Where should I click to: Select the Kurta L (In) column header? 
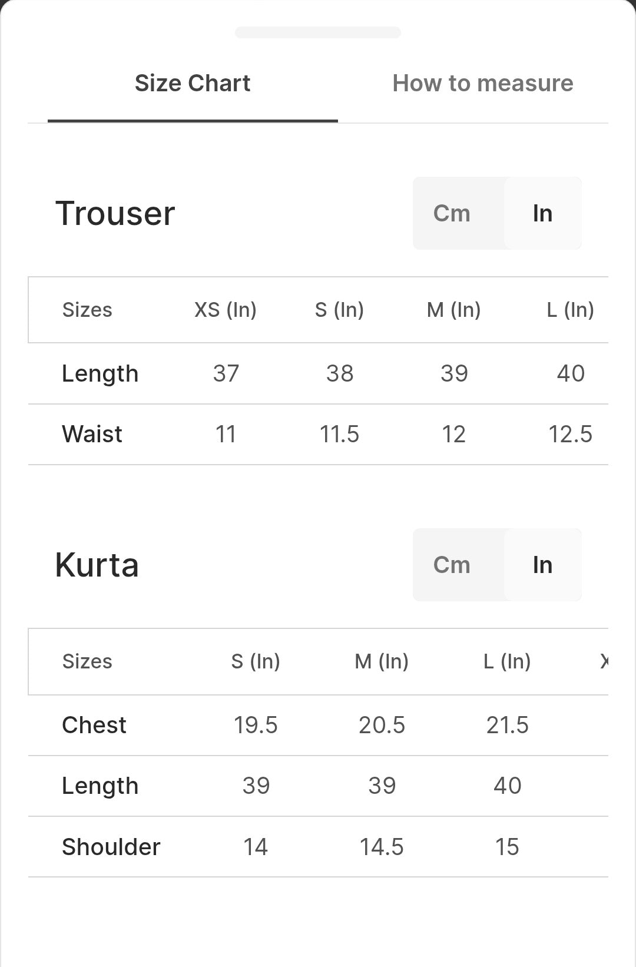click(x=507, y=661)
